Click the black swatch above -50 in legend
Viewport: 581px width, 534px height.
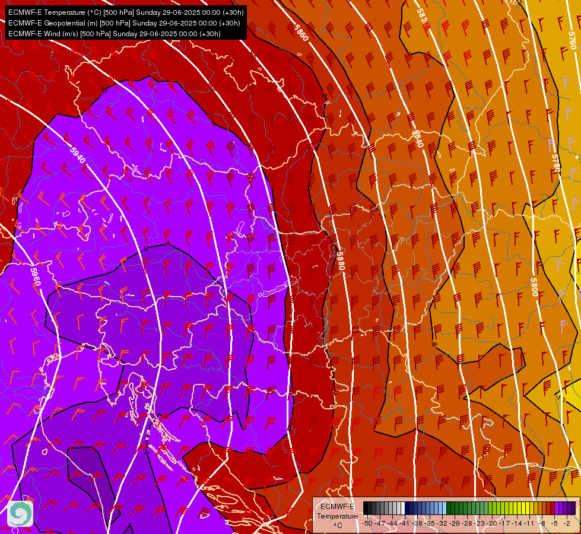366,508
